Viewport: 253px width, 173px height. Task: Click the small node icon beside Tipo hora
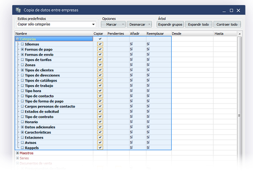[x=22, y=90]
